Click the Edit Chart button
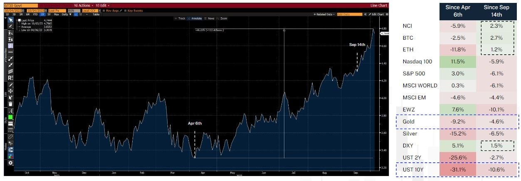Viewport: 521px width, 181px height. 377,14
